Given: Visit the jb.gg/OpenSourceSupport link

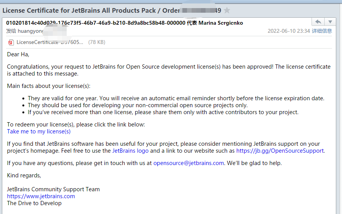Looking at the screenshot, I should tap(280, 151).
